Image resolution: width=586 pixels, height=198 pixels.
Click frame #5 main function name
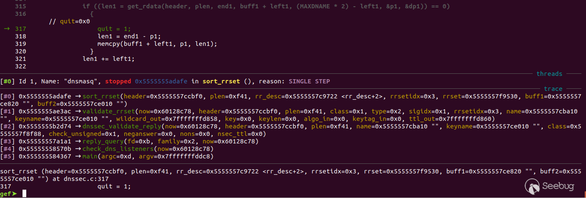click(x=89, y=156)
